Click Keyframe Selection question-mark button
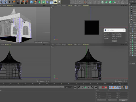Viewport: 136px width, 102px height. click(x=106, y=87)
